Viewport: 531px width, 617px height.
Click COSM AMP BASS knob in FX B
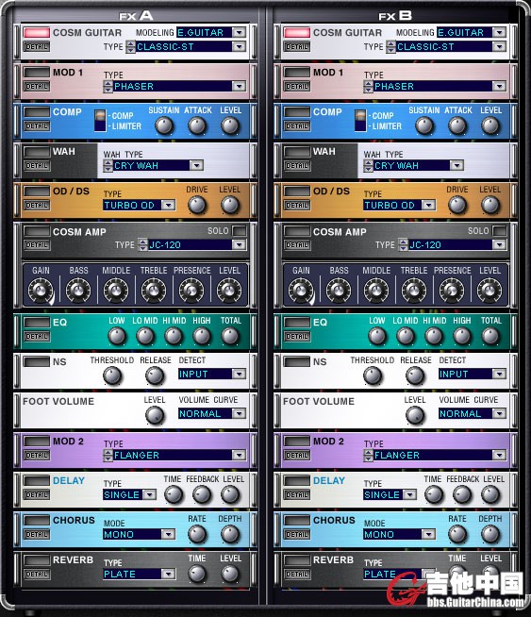tap(339, 291)
